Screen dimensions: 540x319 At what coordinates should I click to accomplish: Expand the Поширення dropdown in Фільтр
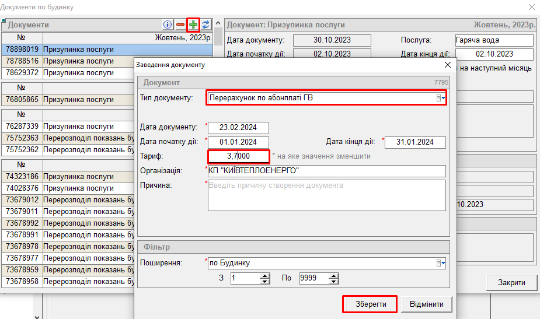(441, 263)
